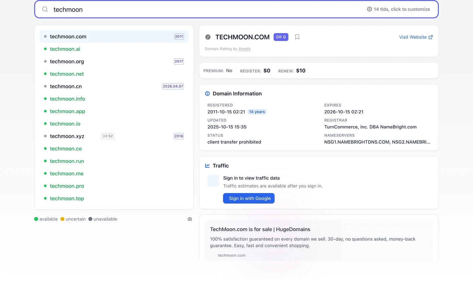The height and width of the screenshot is (295, 473).
Task: Click the Sign in with Google button
Action: [249, 198]
